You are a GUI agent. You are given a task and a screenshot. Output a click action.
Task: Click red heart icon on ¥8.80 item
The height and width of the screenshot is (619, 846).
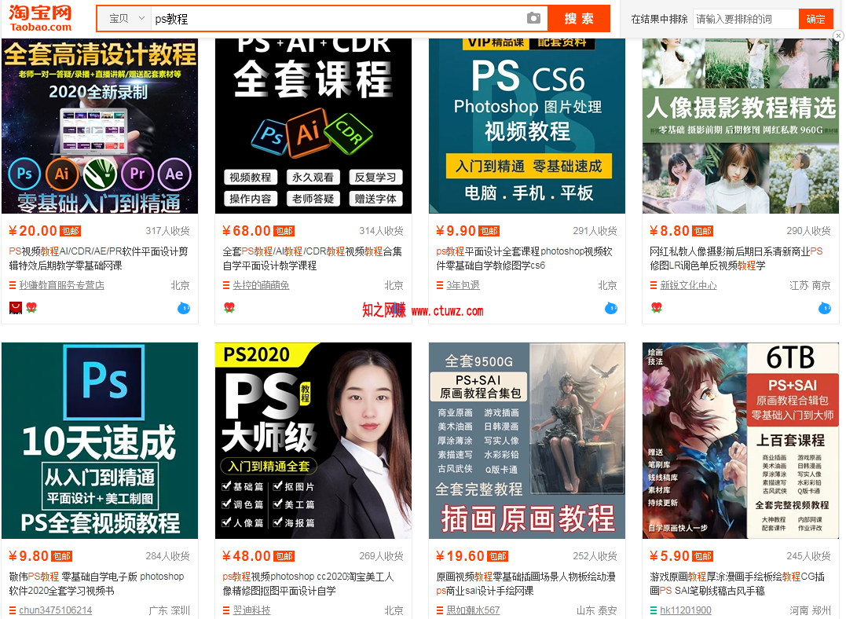coord(657,308)
